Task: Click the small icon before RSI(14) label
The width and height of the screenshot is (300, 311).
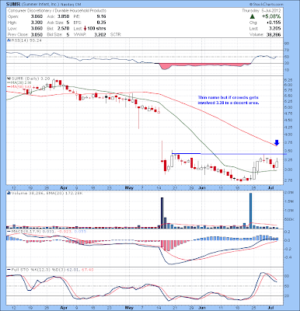Action: point(9,40)
